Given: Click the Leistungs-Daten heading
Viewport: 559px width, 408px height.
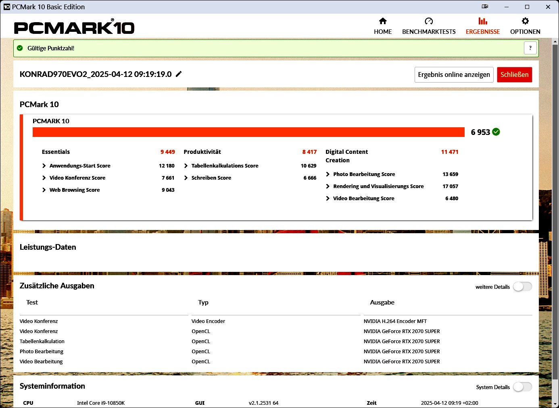Looking at the screenshot, I should coord(48,247).
